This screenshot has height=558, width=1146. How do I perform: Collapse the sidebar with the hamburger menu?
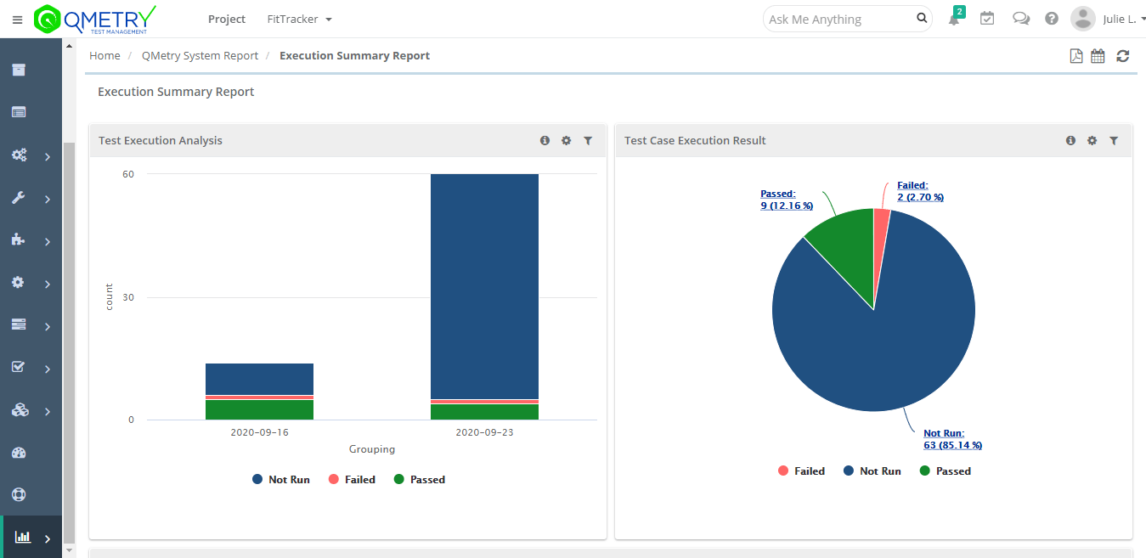17,19
